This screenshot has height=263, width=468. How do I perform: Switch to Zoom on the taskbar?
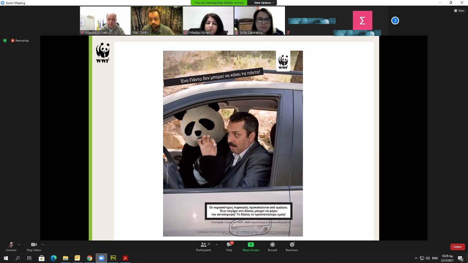(x=101, y=258)
